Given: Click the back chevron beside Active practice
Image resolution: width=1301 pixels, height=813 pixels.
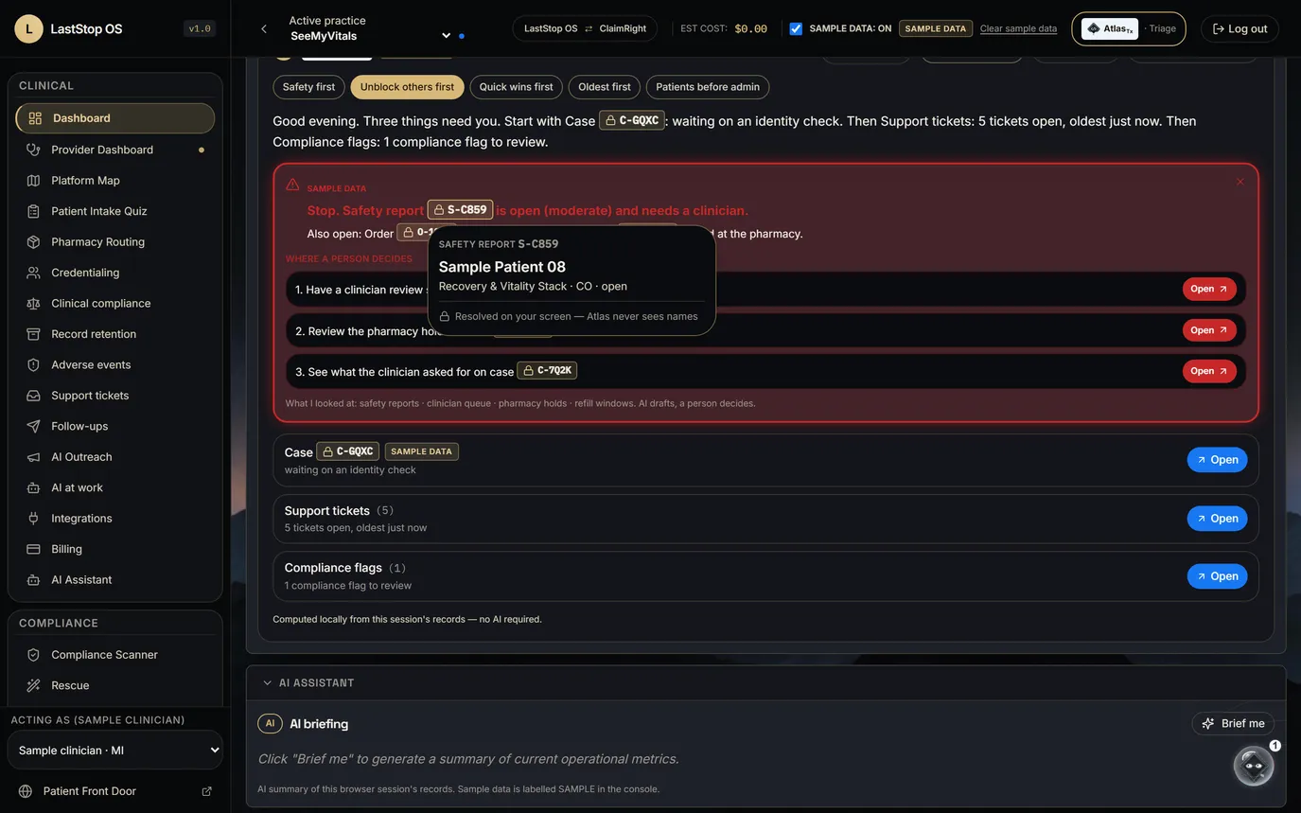Looking at the screenshot, I should pyautogui.click(x=264, y=28).
